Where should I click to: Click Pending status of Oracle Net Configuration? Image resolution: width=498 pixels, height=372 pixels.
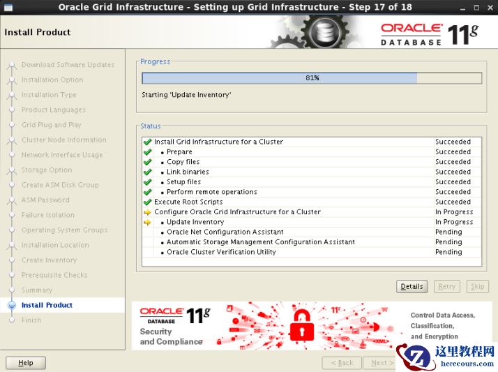pyautogui.click(x=448, y=232)
